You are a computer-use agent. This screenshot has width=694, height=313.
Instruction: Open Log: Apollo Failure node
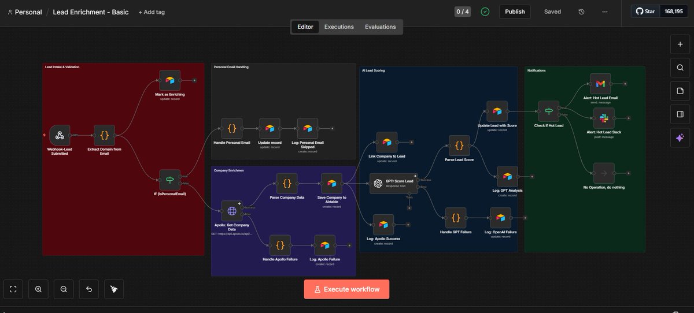325,245
